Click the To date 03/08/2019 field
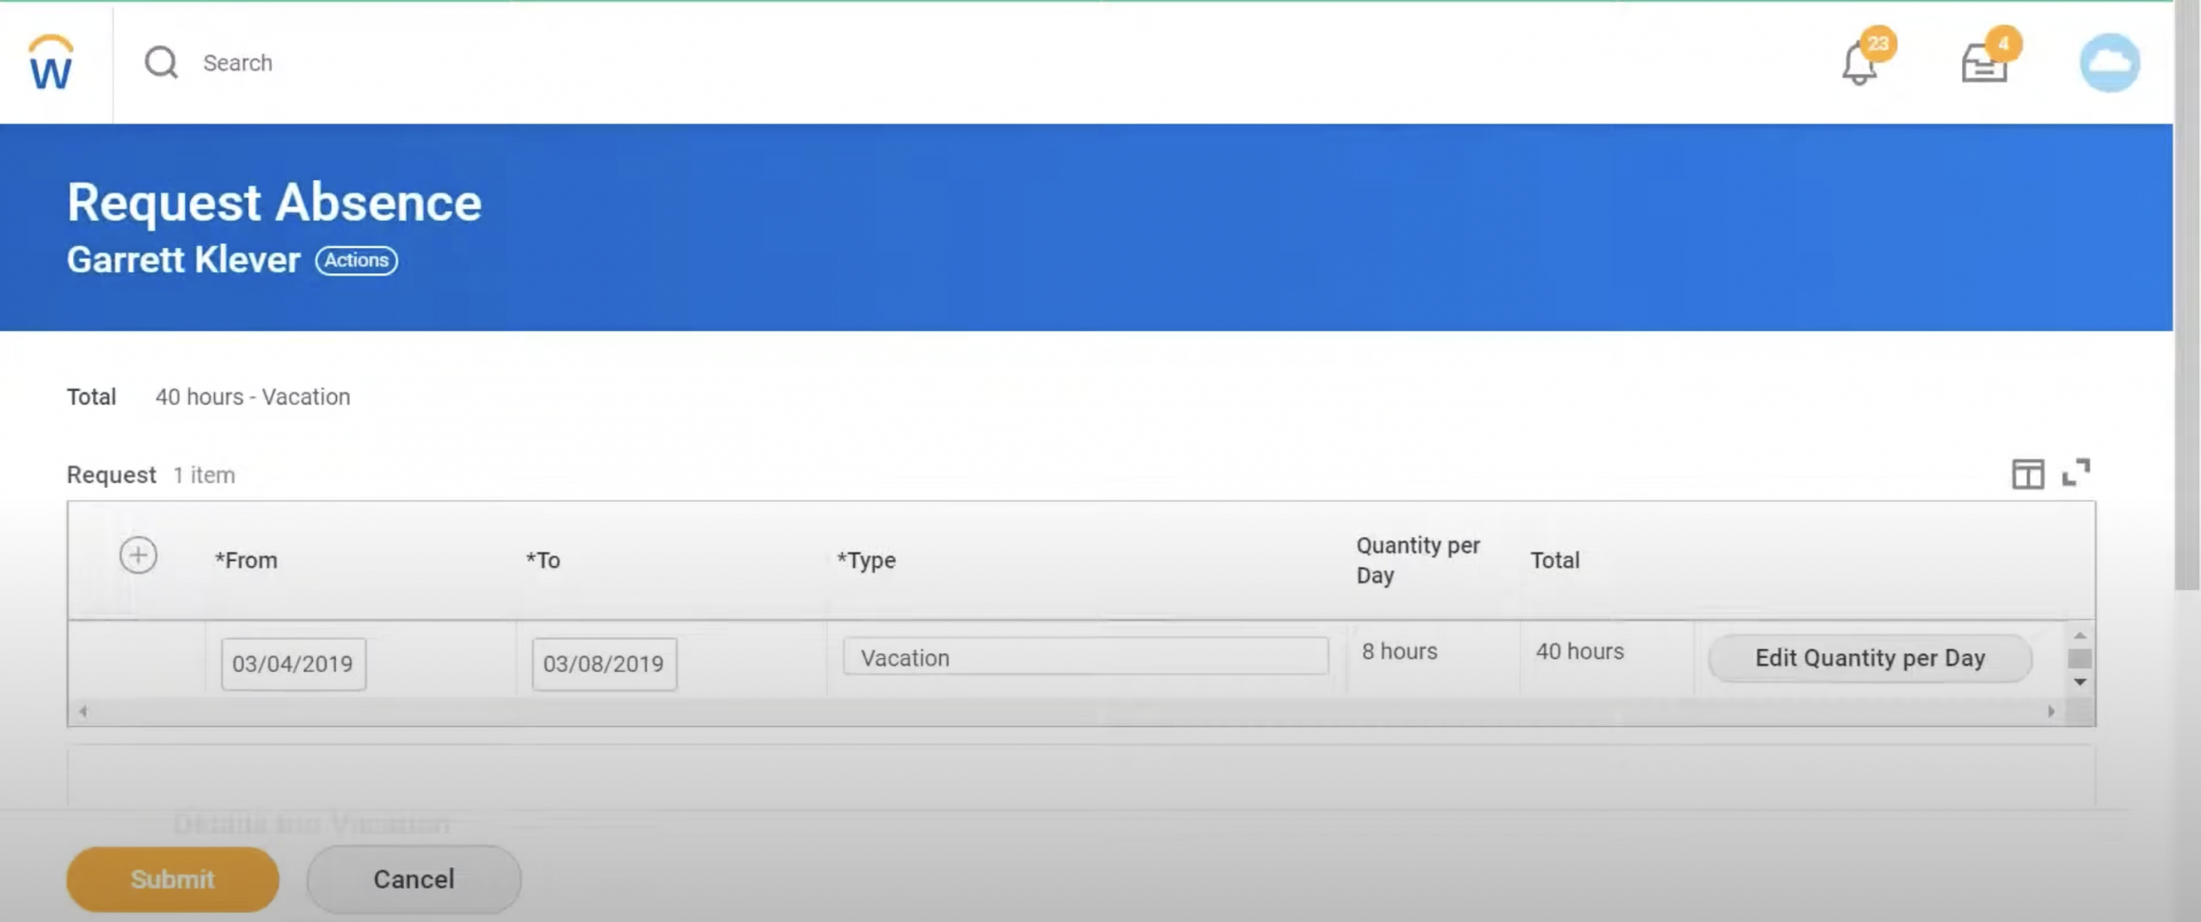This screenshot has height=922, width=2201. pos(604,663)
